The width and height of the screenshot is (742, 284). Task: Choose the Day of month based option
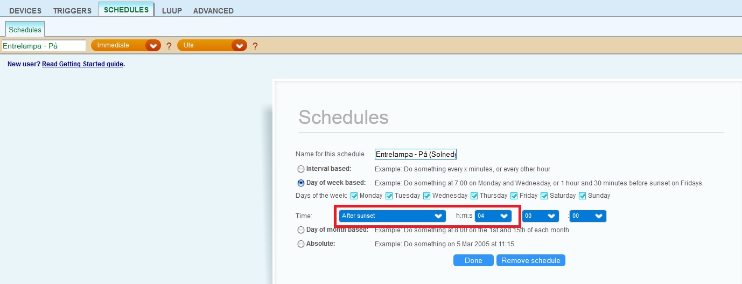tap(301, 230)
